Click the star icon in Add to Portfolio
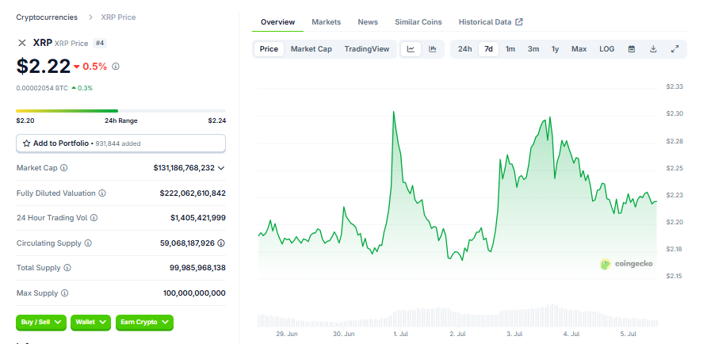Viewport: 707px width, 344px height. click(27, 143)
